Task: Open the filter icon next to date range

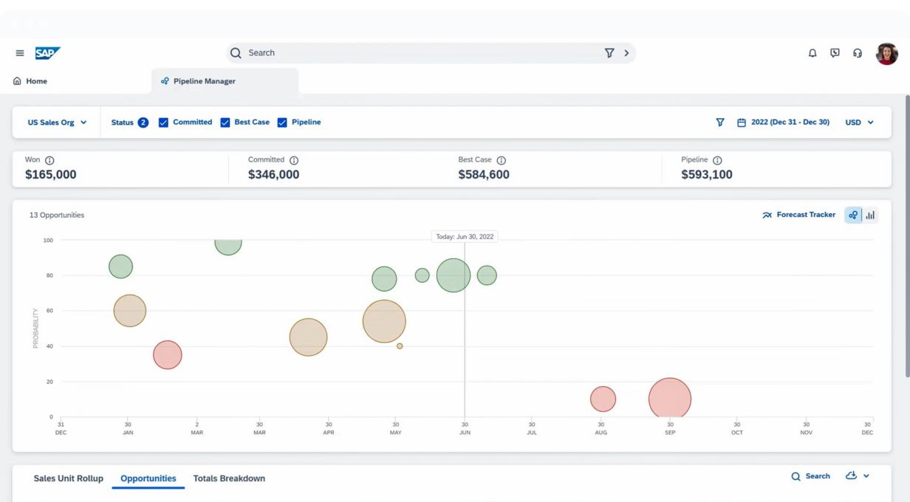Action: 720,123
